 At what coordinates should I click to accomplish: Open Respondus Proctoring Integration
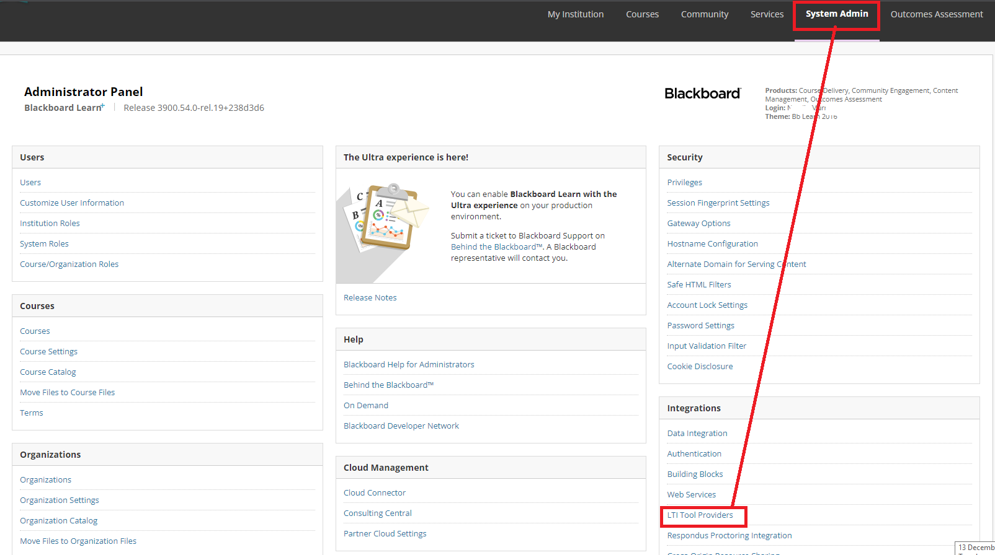pos(730,536)
